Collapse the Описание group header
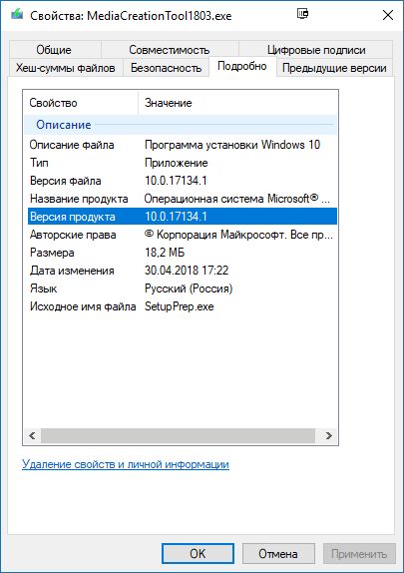 click(x=181, y=125)
